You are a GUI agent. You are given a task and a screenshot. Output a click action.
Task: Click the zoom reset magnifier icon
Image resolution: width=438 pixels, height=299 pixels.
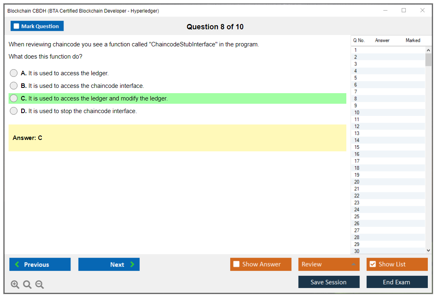pos(27,285)
